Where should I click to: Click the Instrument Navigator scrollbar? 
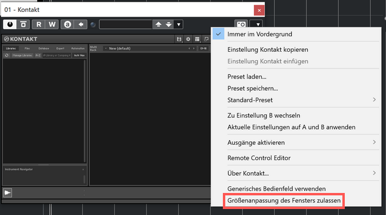point(84,179)
